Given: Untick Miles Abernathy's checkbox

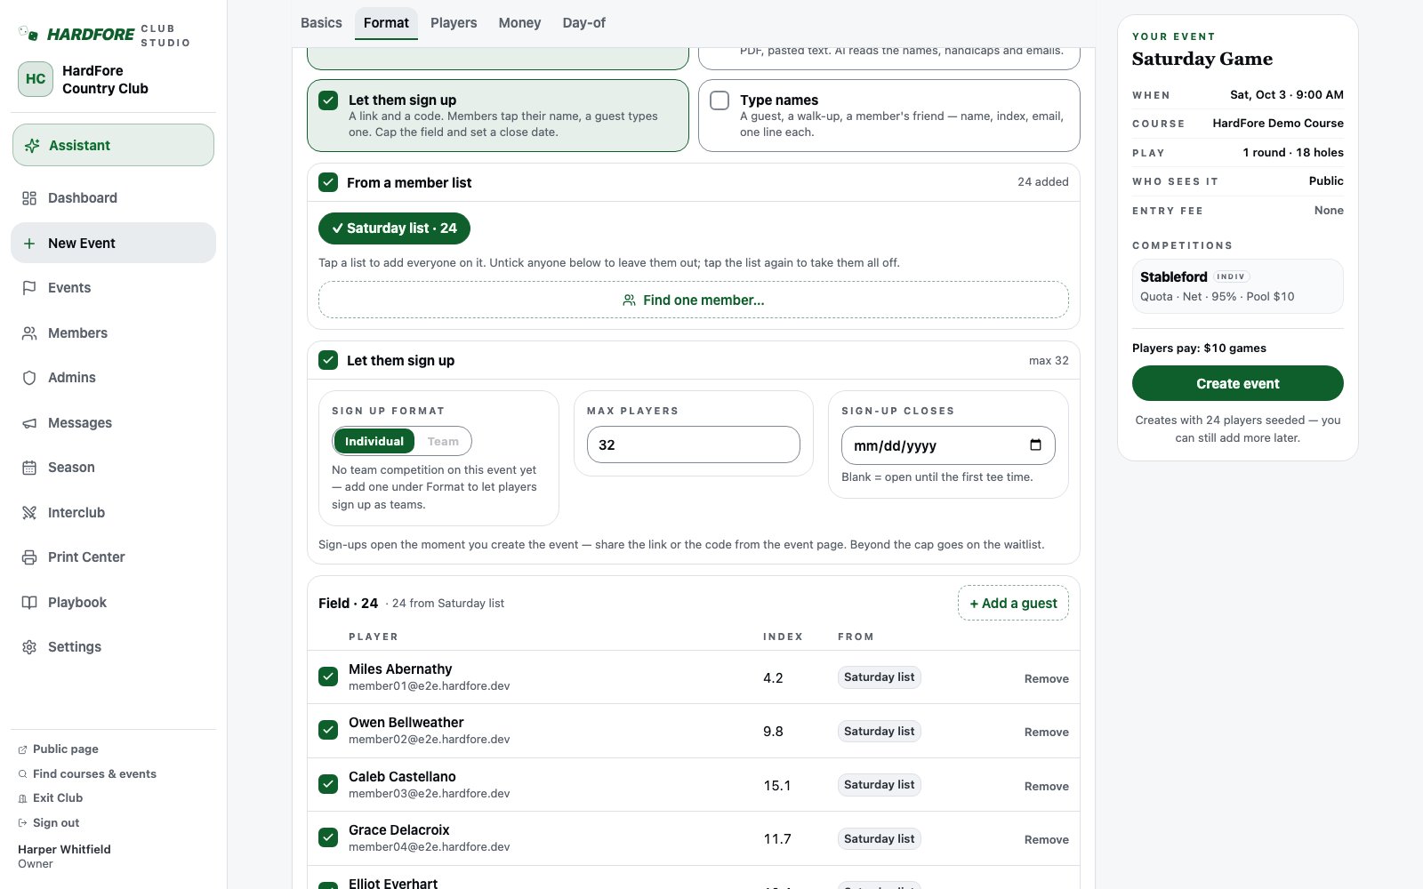Looking at the screenshot, I should point(328,677).
